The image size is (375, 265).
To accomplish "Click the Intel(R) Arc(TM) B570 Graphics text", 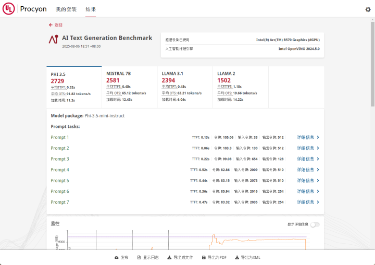I will point(287,40).
